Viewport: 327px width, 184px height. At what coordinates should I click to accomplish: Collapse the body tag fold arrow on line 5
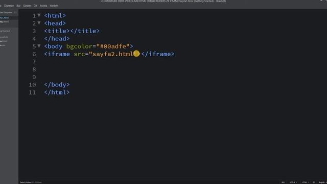[x=39, y=46]
